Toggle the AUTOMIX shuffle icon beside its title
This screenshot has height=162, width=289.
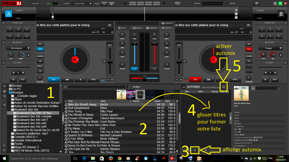pyautogui.click(x=184, y=87)
